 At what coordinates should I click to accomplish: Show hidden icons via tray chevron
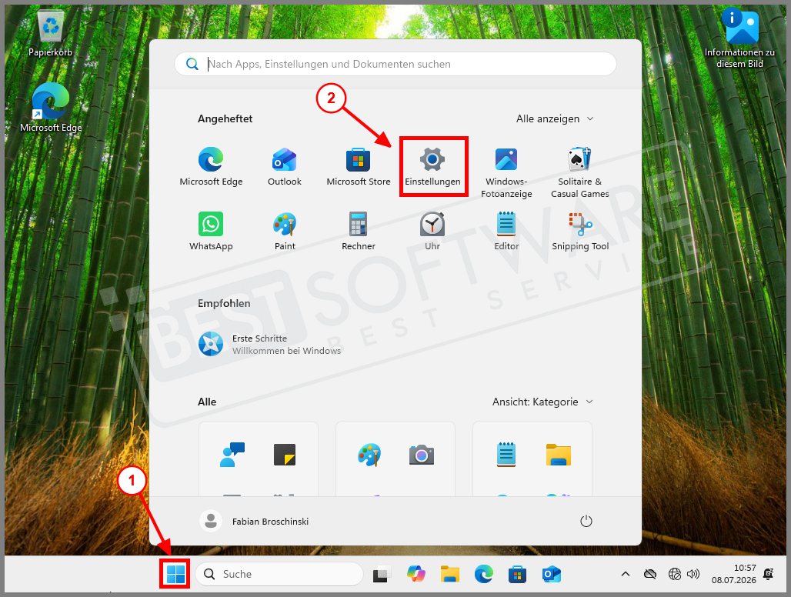(x=626, y=574)
